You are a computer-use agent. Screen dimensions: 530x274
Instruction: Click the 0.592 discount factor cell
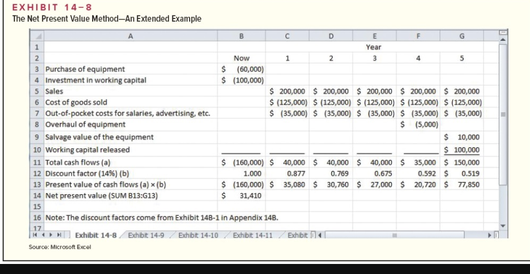[418, 174]
